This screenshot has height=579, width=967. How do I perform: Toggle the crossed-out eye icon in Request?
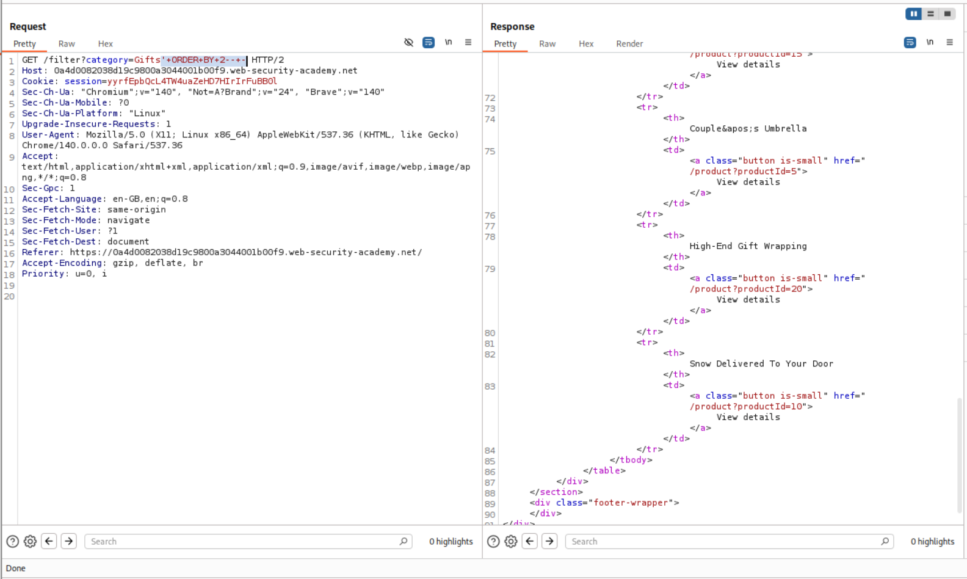pos(409,42)
